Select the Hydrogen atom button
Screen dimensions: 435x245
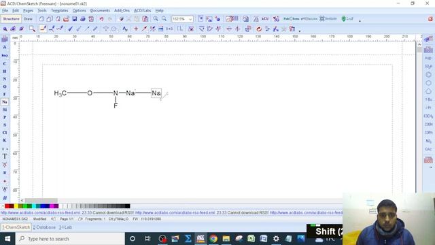click(5, 71)
